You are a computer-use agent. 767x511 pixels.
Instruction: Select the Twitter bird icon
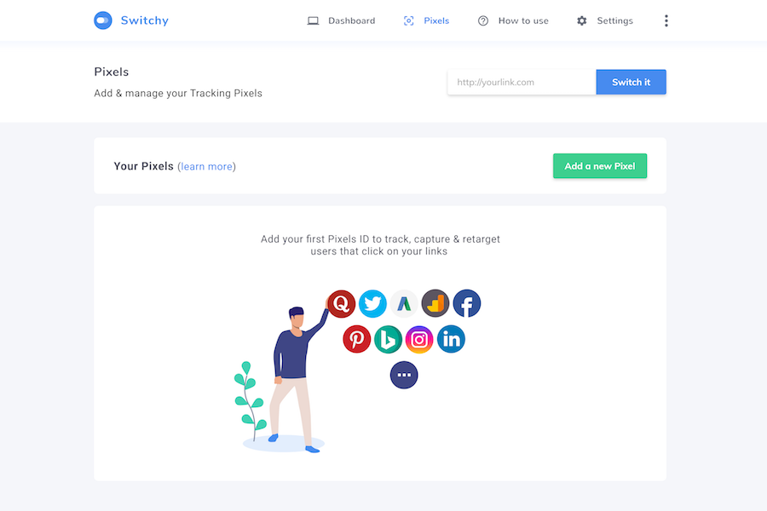click(x=372, y=304)
